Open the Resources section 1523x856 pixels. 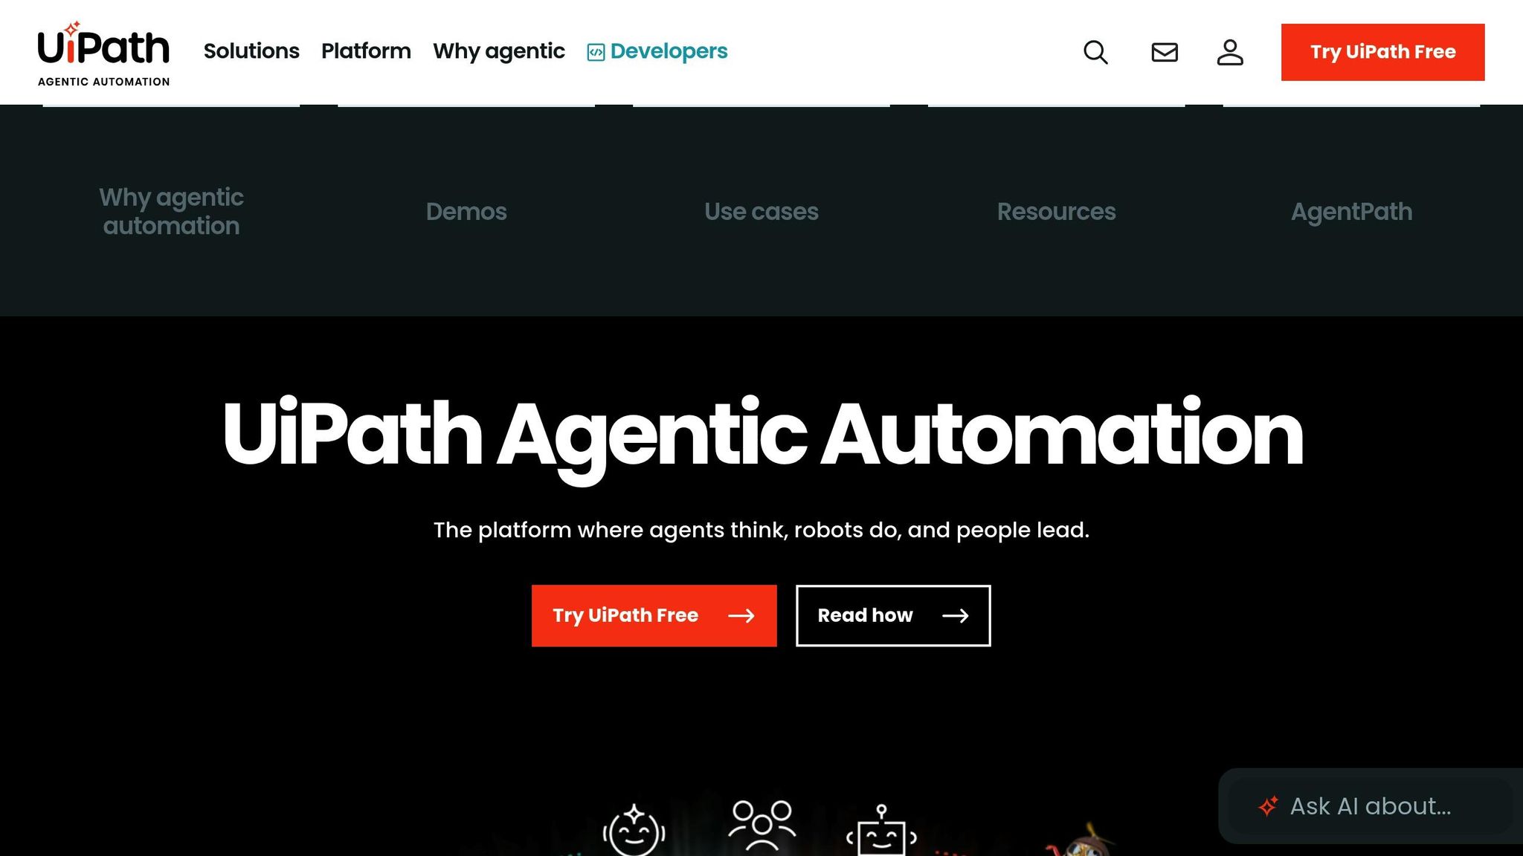[1056, 212]
